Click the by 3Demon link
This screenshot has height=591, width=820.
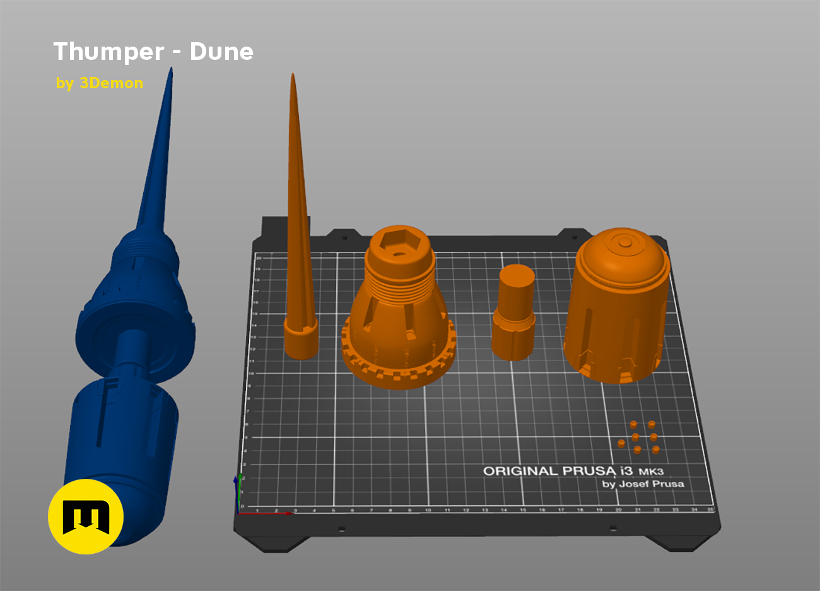[x=98, y=83]
